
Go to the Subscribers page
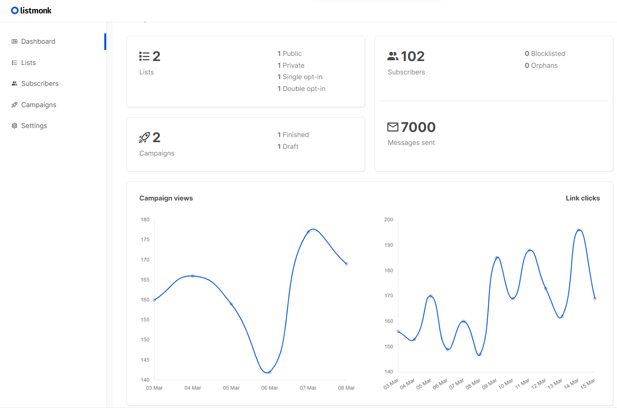point(40,83)
